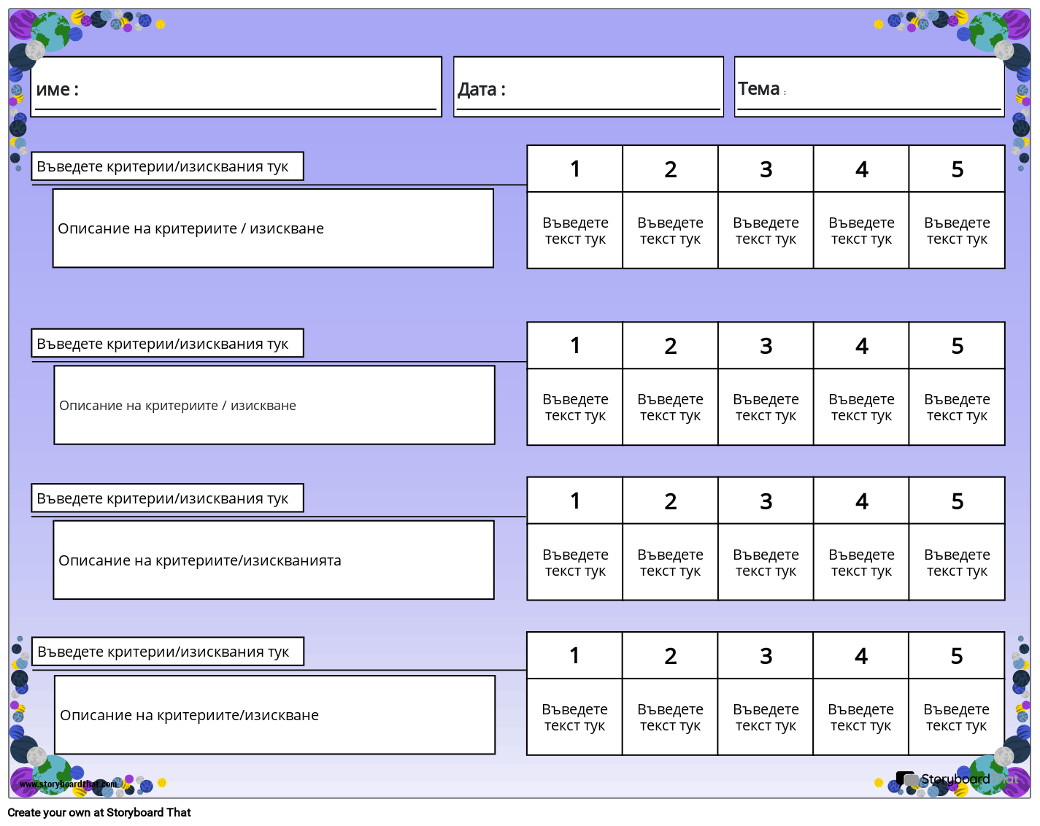Click 'Описание на критериите/изискванията' description box
The width and height of the screenshot is (1040, 826).
pos(274,560)
